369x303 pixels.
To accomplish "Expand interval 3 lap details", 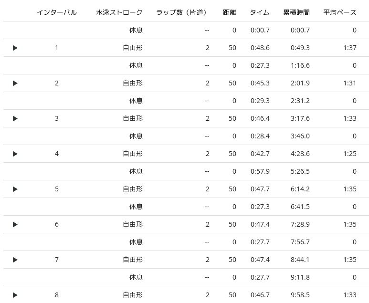I will [15, 118].
